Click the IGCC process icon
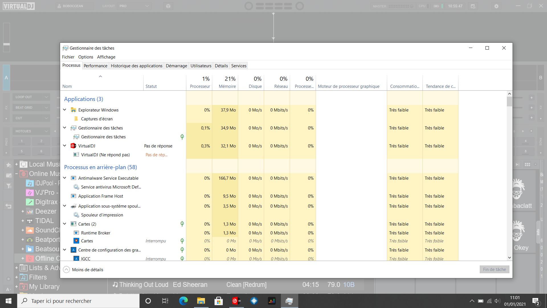The image size is (547, 308). (76, 258)
